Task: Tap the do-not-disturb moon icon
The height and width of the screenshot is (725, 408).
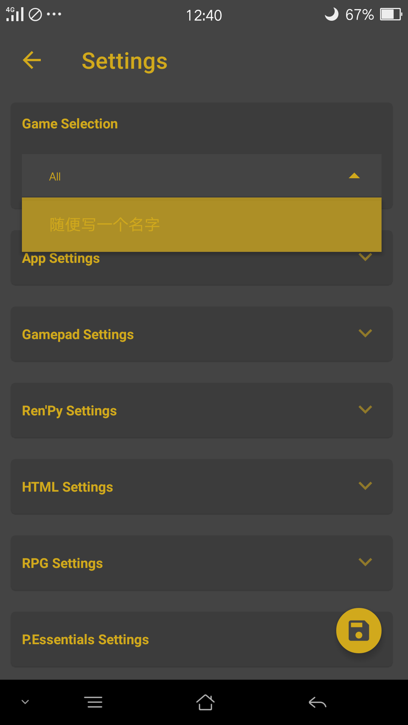Action: 331,14
